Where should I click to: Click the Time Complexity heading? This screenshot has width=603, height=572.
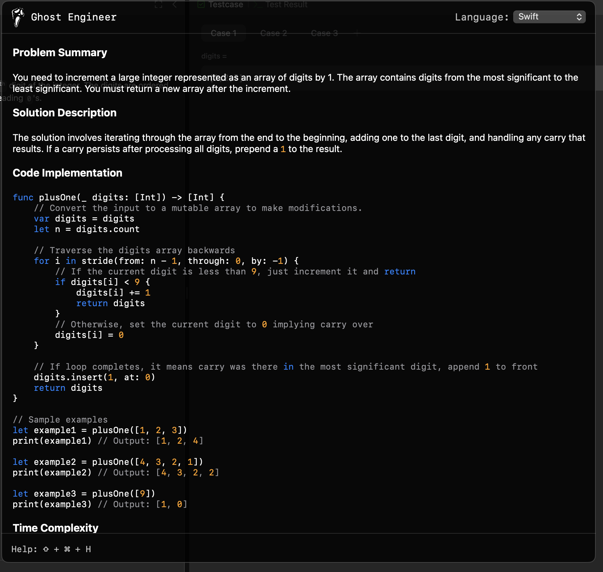[55, 528]
